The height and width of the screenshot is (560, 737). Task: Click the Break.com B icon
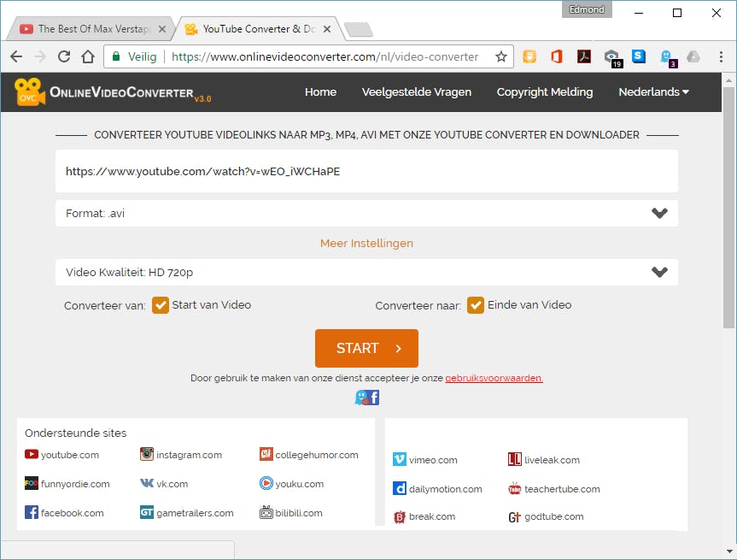(400, 517)
